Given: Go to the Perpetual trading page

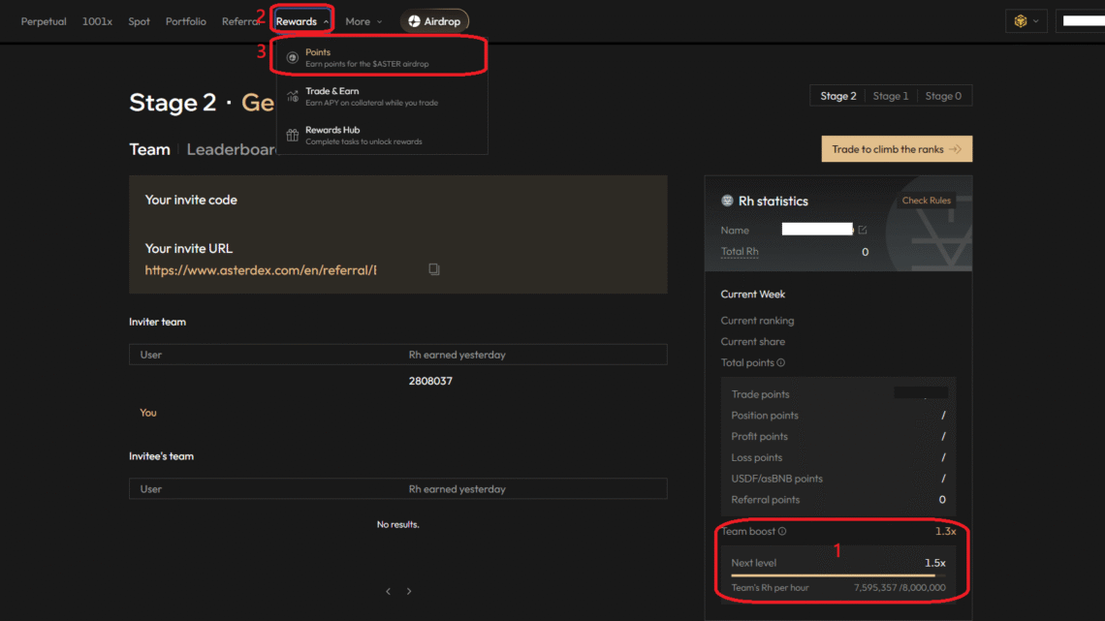Looking at the screenshot, I should pyautogui.click(x=44, y=21).
